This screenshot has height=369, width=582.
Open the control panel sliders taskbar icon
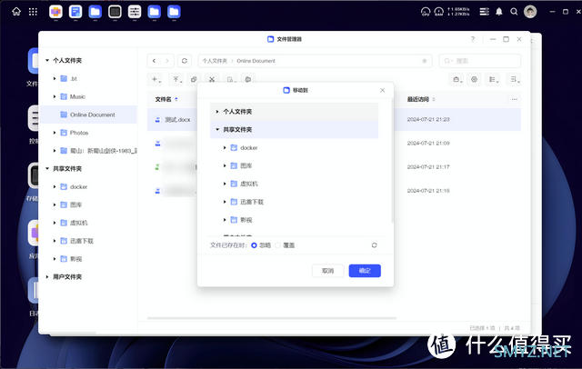(x=135, y=12)
